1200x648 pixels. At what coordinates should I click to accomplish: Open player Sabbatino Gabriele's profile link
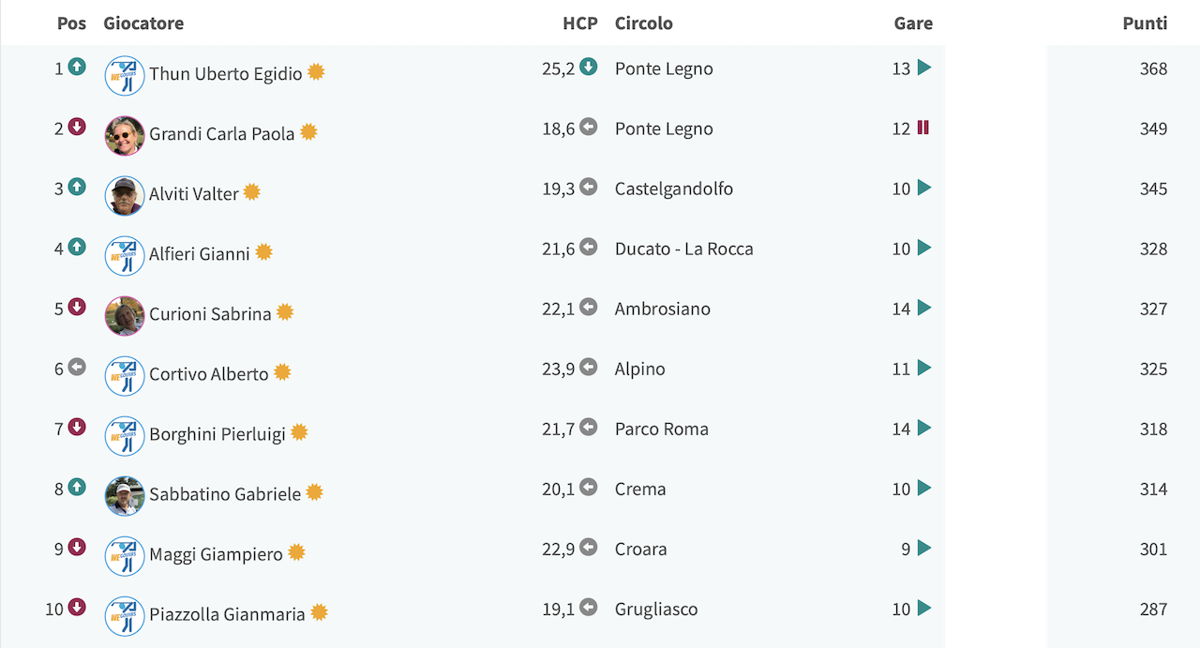225,494
